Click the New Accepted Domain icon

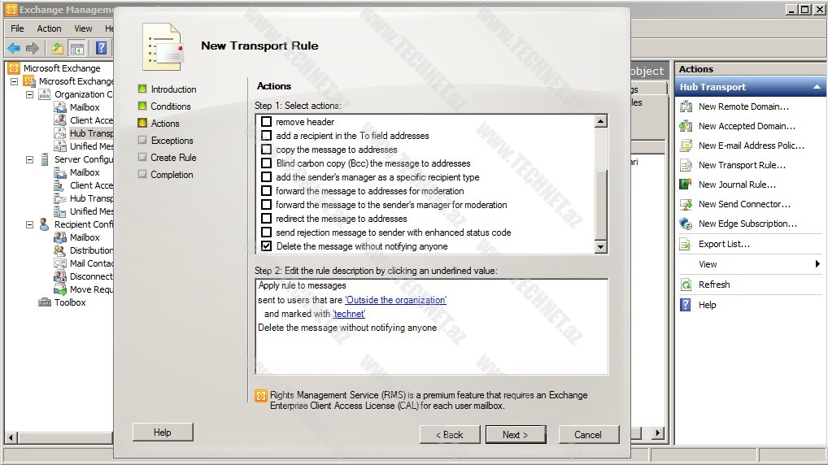(686, 126)
